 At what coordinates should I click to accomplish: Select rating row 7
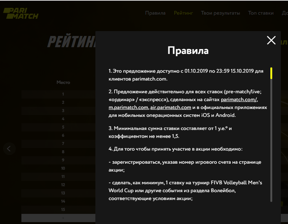(x=59, y=143)
